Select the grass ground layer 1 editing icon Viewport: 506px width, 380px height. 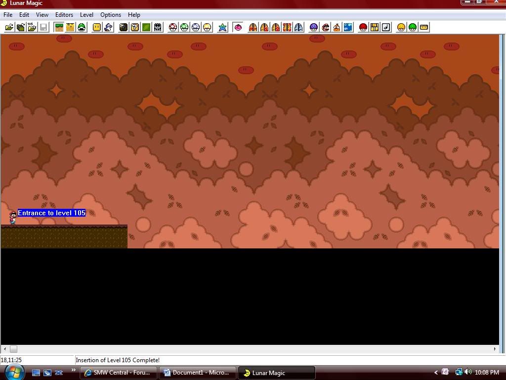59,28
